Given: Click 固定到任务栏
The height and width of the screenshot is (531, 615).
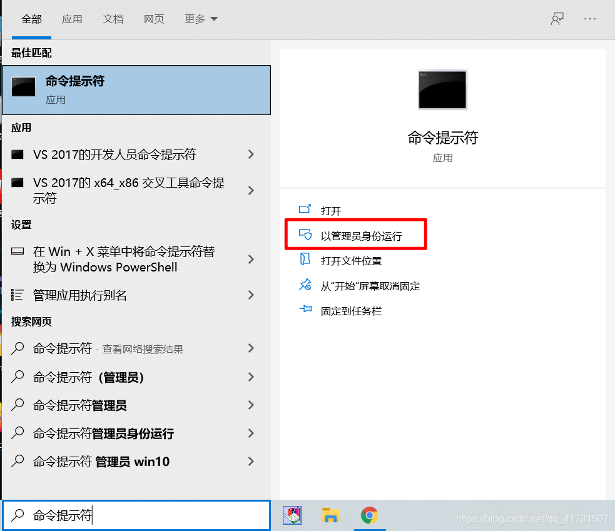Looking at the screenshot, I should (x=351, y=311).
